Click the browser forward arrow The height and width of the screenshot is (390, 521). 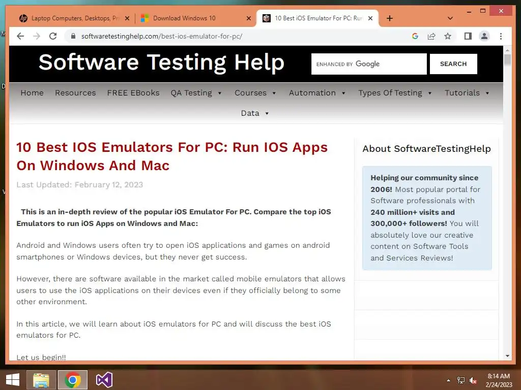click(x=37, y=36)
